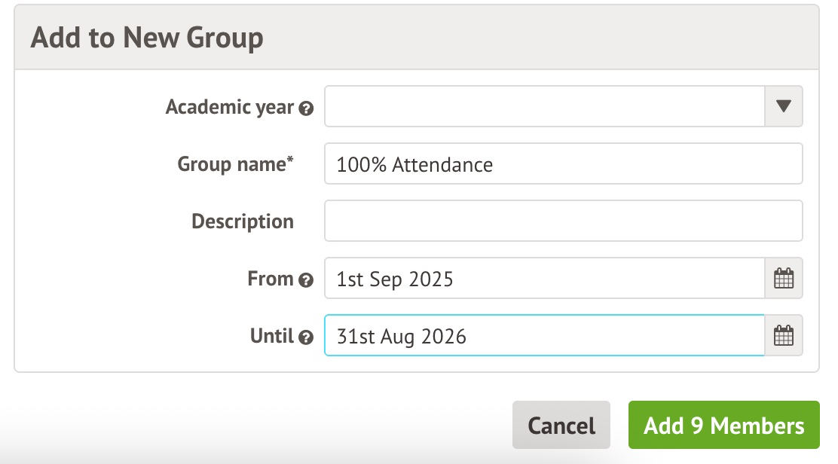The image size is (838, 464).
Task: Click the Add to New Group heading
Action: coord(147,38)
